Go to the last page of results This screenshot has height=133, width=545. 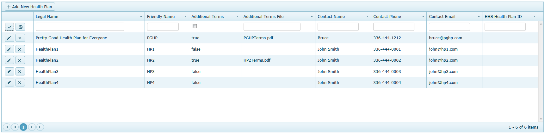point(40,127)
